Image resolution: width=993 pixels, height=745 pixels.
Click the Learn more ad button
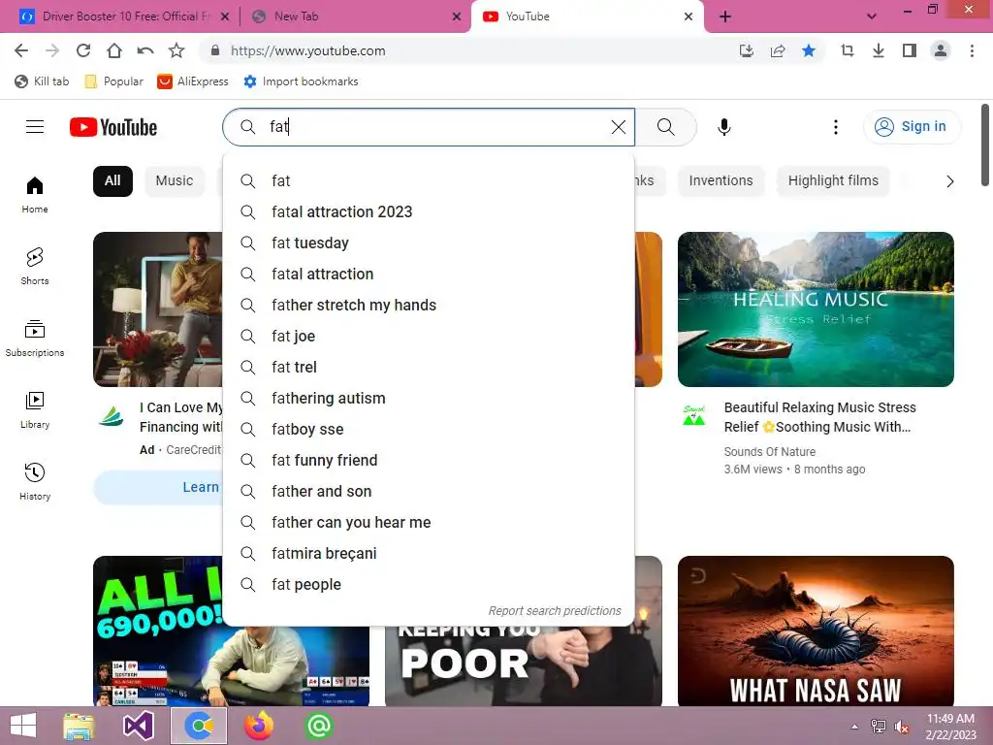tap(158, 487)
